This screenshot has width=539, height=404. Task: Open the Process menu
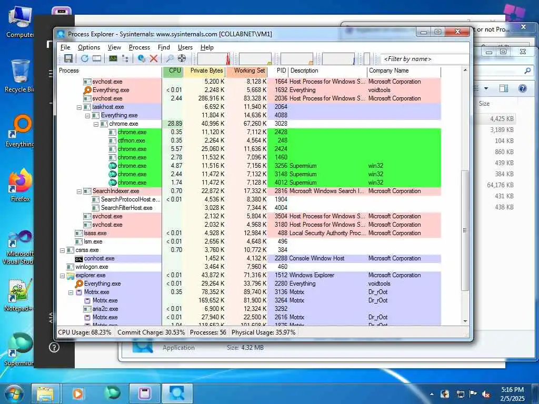[139, 47]
